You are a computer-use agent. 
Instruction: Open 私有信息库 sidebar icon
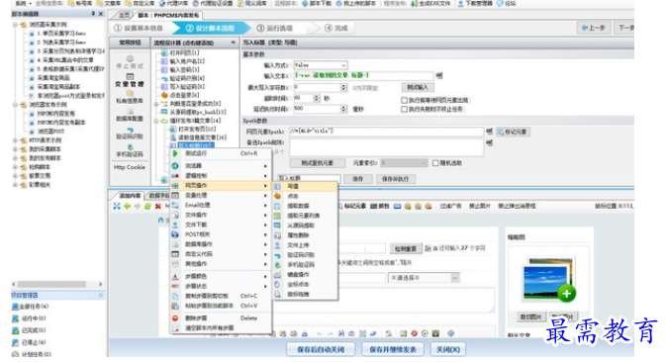(130, 93)
